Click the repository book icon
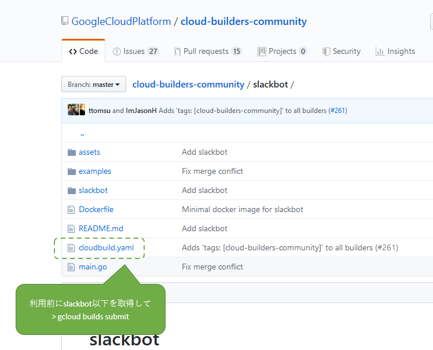 (x=65, y=21)
